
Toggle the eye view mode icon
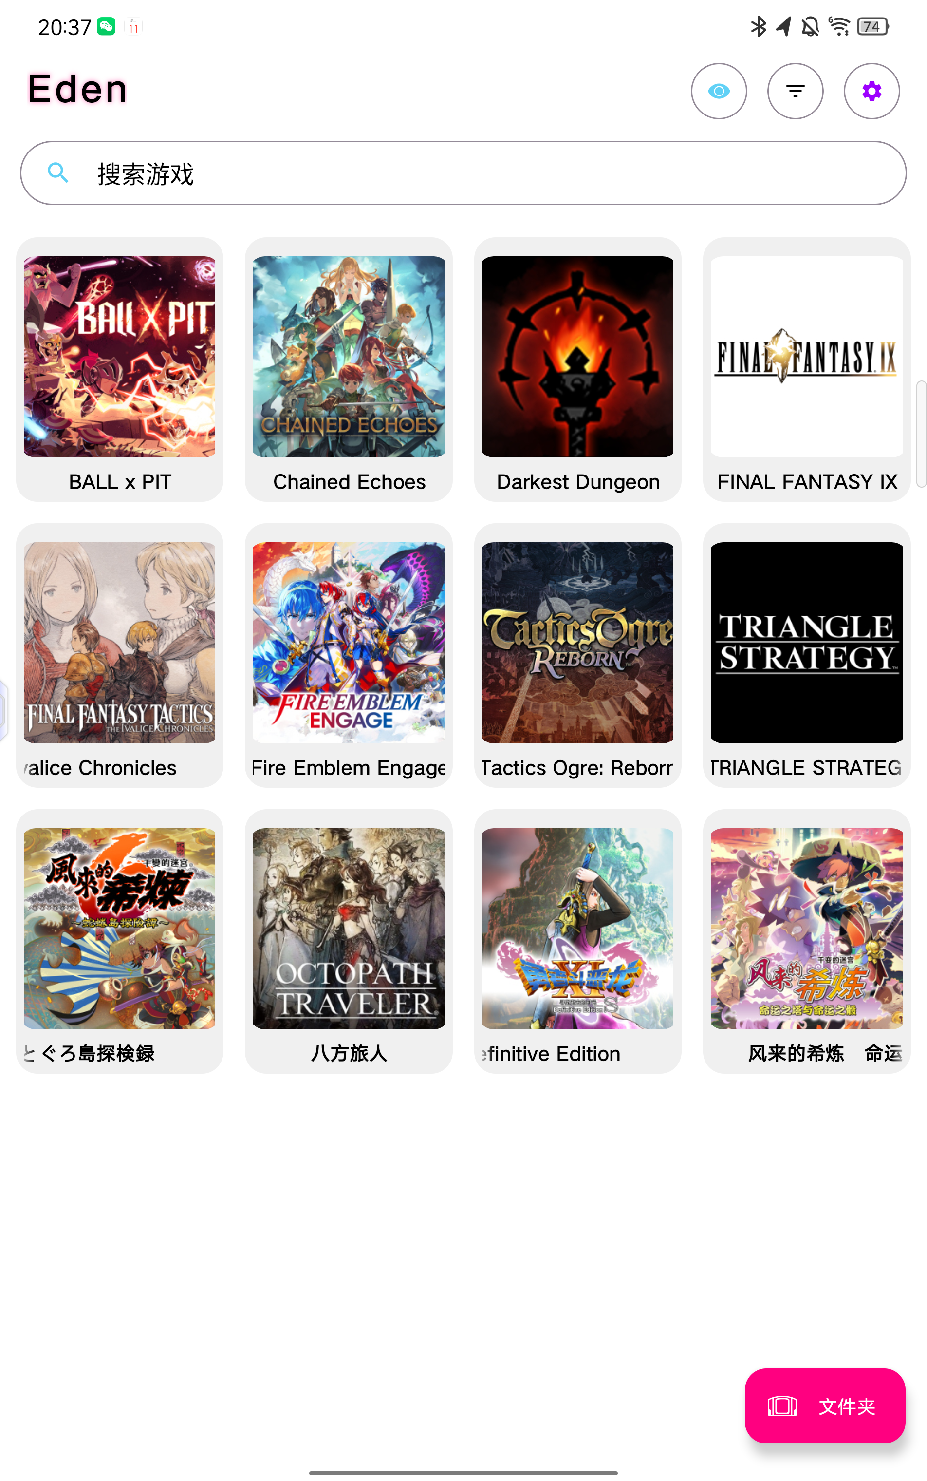tap(719, 91)
